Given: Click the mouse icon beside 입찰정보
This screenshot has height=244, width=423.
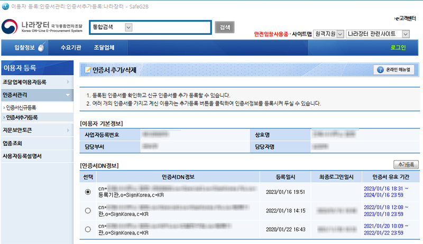Looking at the screenshot, I should coord(41,48).
